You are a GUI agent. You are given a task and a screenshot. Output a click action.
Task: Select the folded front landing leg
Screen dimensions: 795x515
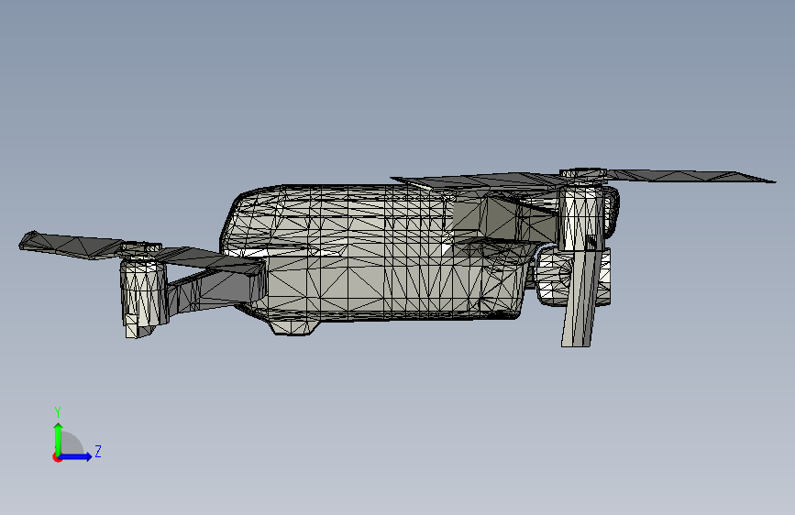click(580, 299)
